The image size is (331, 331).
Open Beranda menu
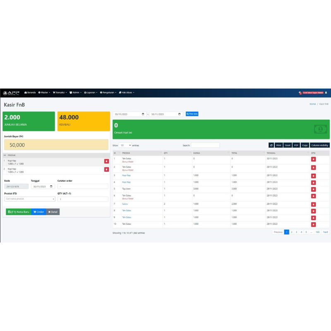tap(30, 92)
